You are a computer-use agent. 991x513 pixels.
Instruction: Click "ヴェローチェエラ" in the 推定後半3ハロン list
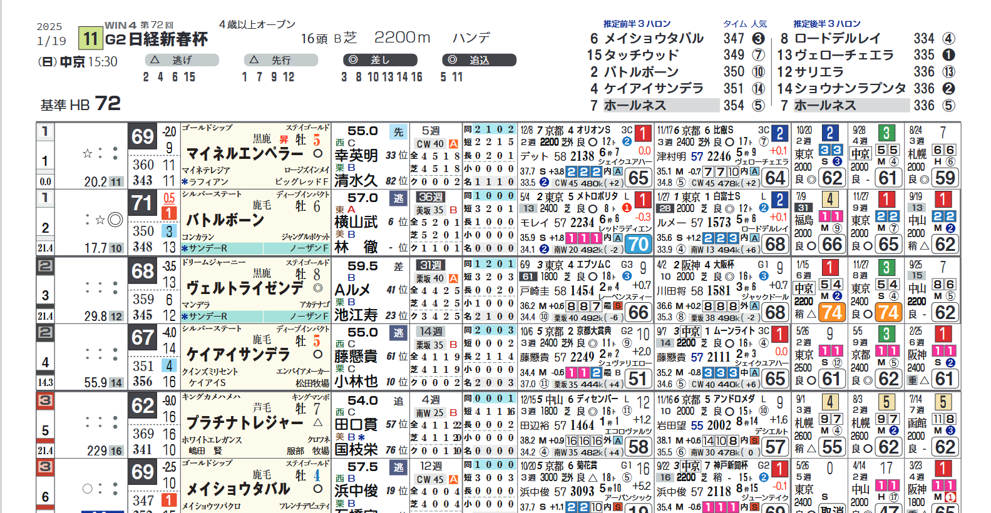click(x=844, y=55)
